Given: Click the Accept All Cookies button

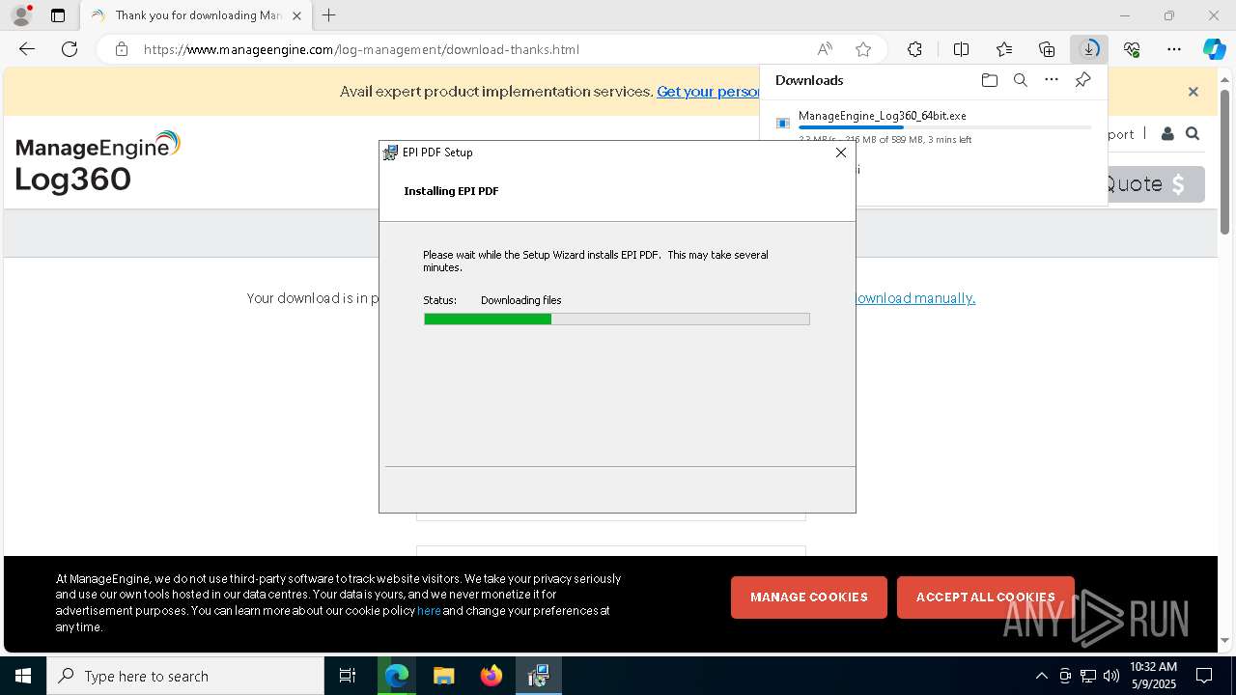Looking at the screenshot, I should click(986, 598).
